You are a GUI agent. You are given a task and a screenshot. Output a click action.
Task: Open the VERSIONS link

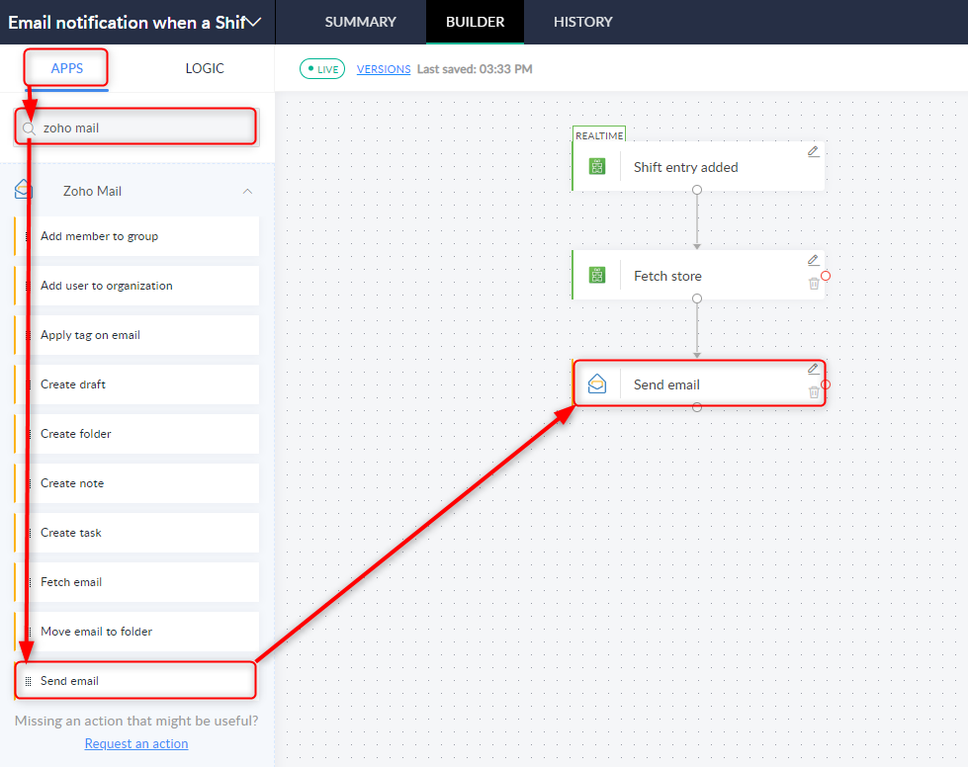coord(384,69)
